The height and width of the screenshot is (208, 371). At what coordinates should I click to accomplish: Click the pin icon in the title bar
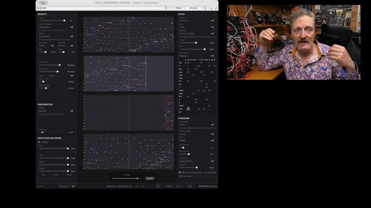(43, 3)
